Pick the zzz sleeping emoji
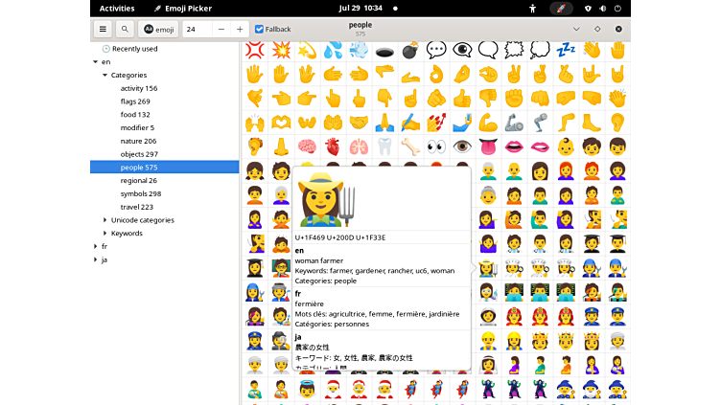This screenshot has width=721, height=405. pyautogui.click(x=566, y=50)
